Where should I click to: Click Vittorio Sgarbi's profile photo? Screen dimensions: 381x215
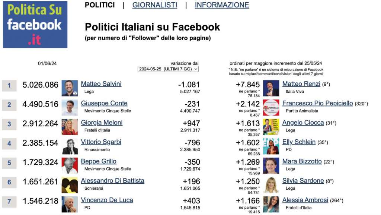pos(70,146)
